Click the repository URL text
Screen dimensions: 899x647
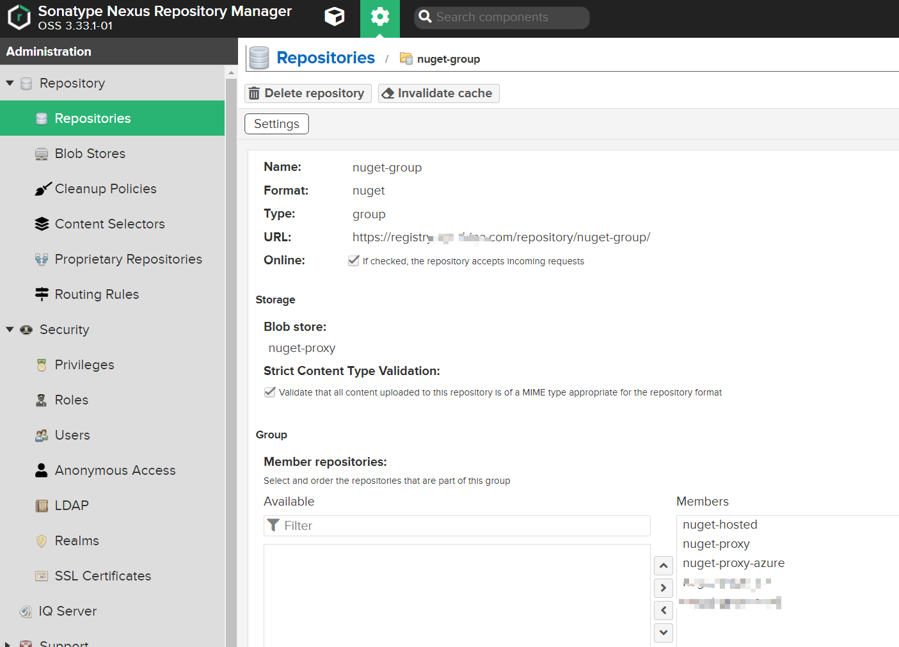(x=501, y=237)
